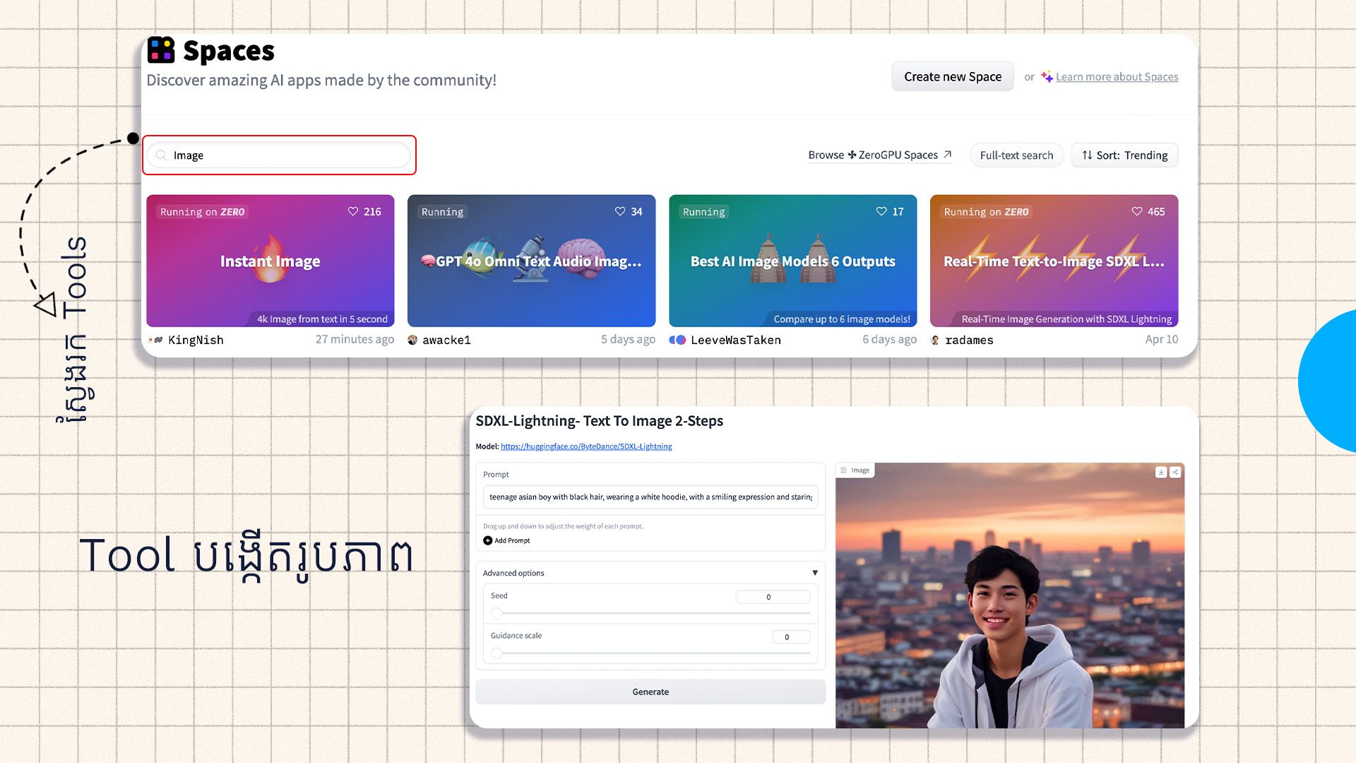
Task: Click the KingNish avatar icon
Action: coord(156,340)
